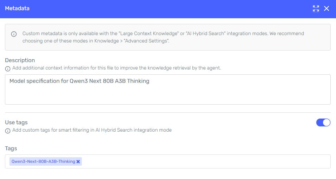Click the Tags section label
336x179 pixels.
point(11,148)
